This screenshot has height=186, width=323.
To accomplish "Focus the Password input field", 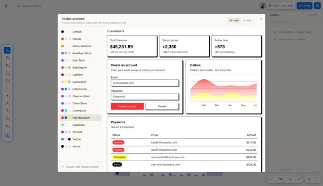I will coord(145,96).
